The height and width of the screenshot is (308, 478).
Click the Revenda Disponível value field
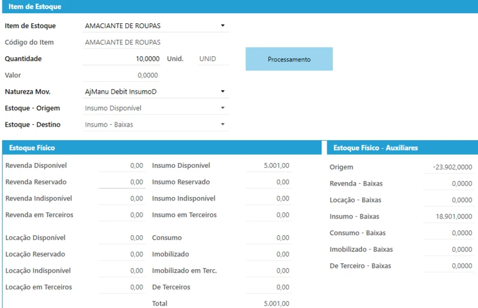(x=122, y=165)
